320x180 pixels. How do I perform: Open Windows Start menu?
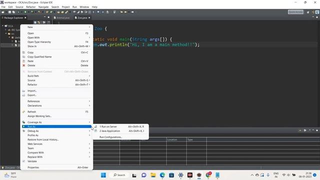click(x=103, y=175)
